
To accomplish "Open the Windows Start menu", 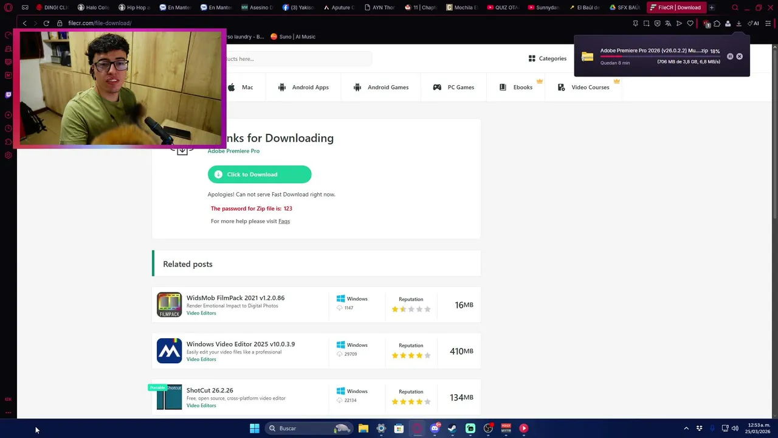I will 255,428.
